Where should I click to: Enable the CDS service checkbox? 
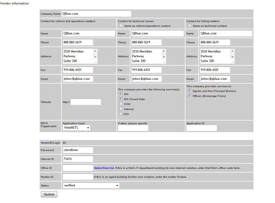121,113
